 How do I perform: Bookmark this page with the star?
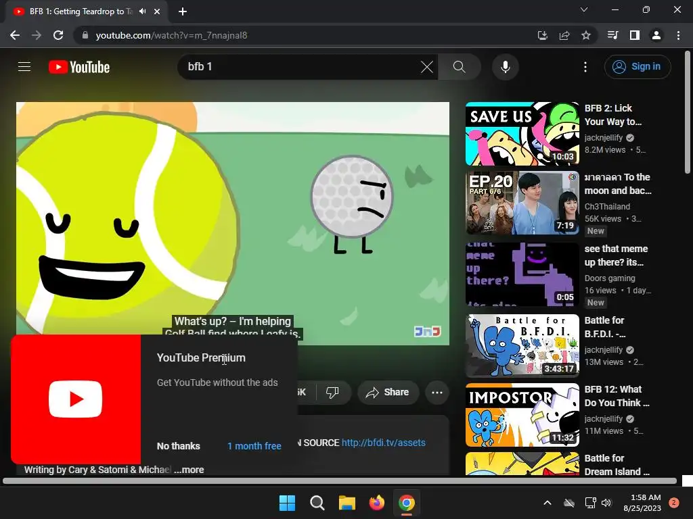tap(585, 35)
